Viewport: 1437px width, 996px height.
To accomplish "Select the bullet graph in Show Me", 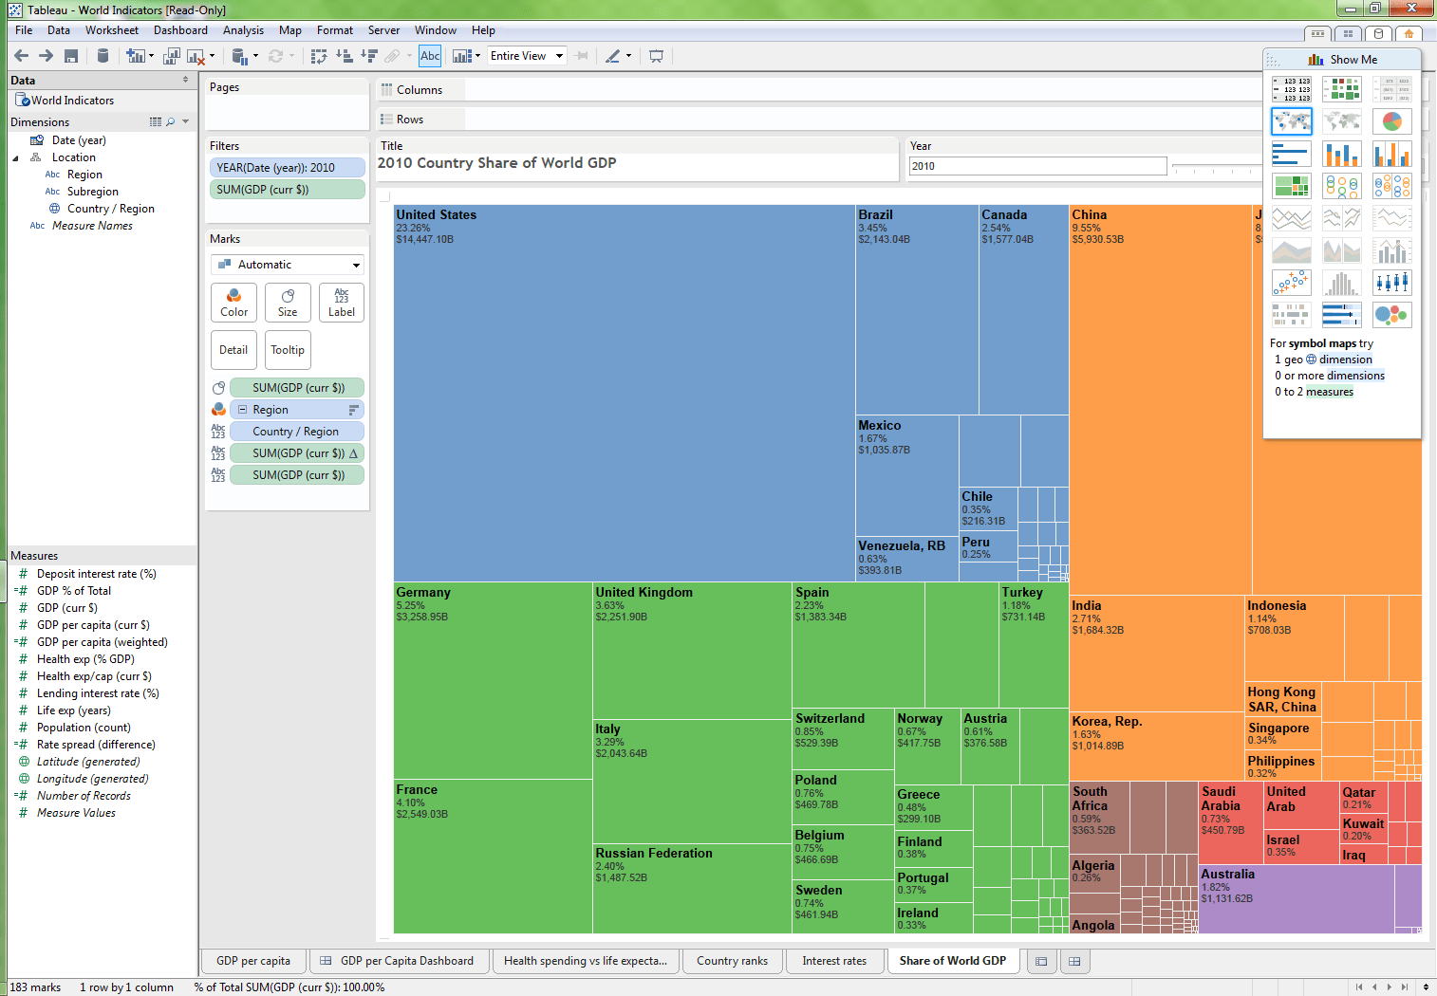I will pyautogui.click(x=1341, y=315).
